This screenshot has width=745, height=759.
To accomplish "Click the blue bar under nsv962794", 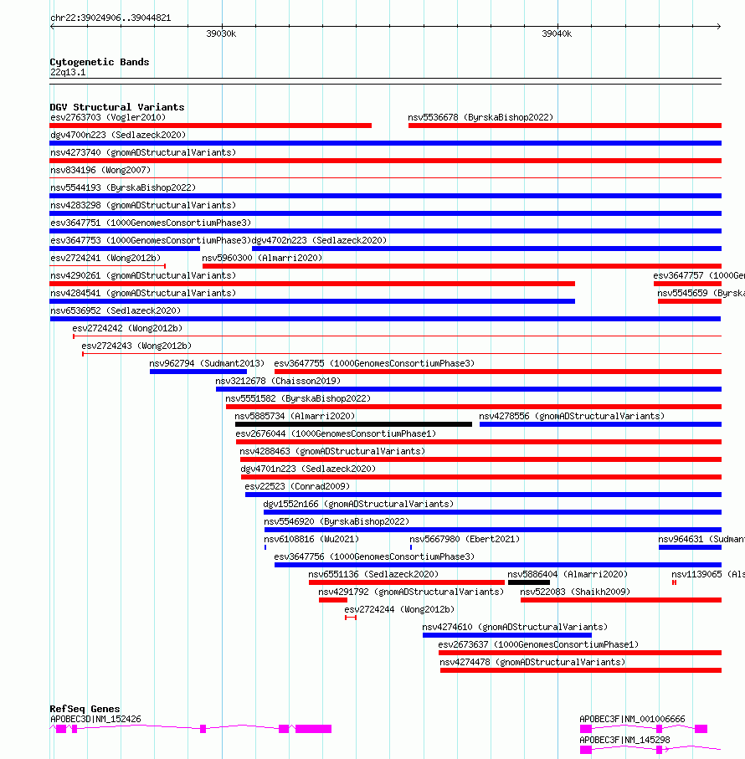I will pyautogui.click(x=198, y=372).
